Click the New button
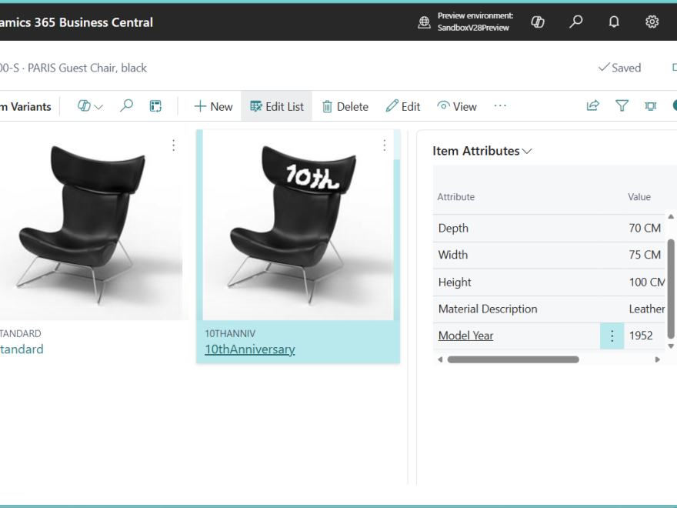Screen dimensions: 677x508 [213, 106]
